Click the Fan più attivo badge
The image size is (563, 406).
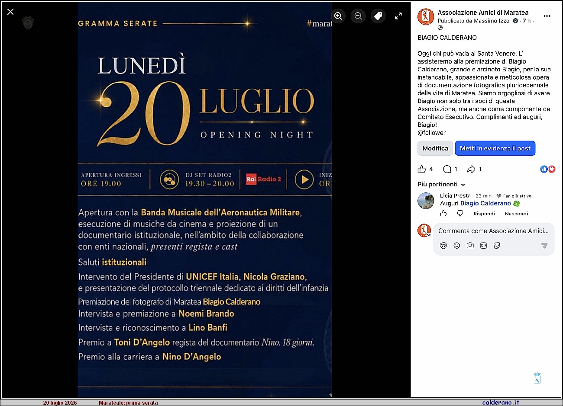514,196
